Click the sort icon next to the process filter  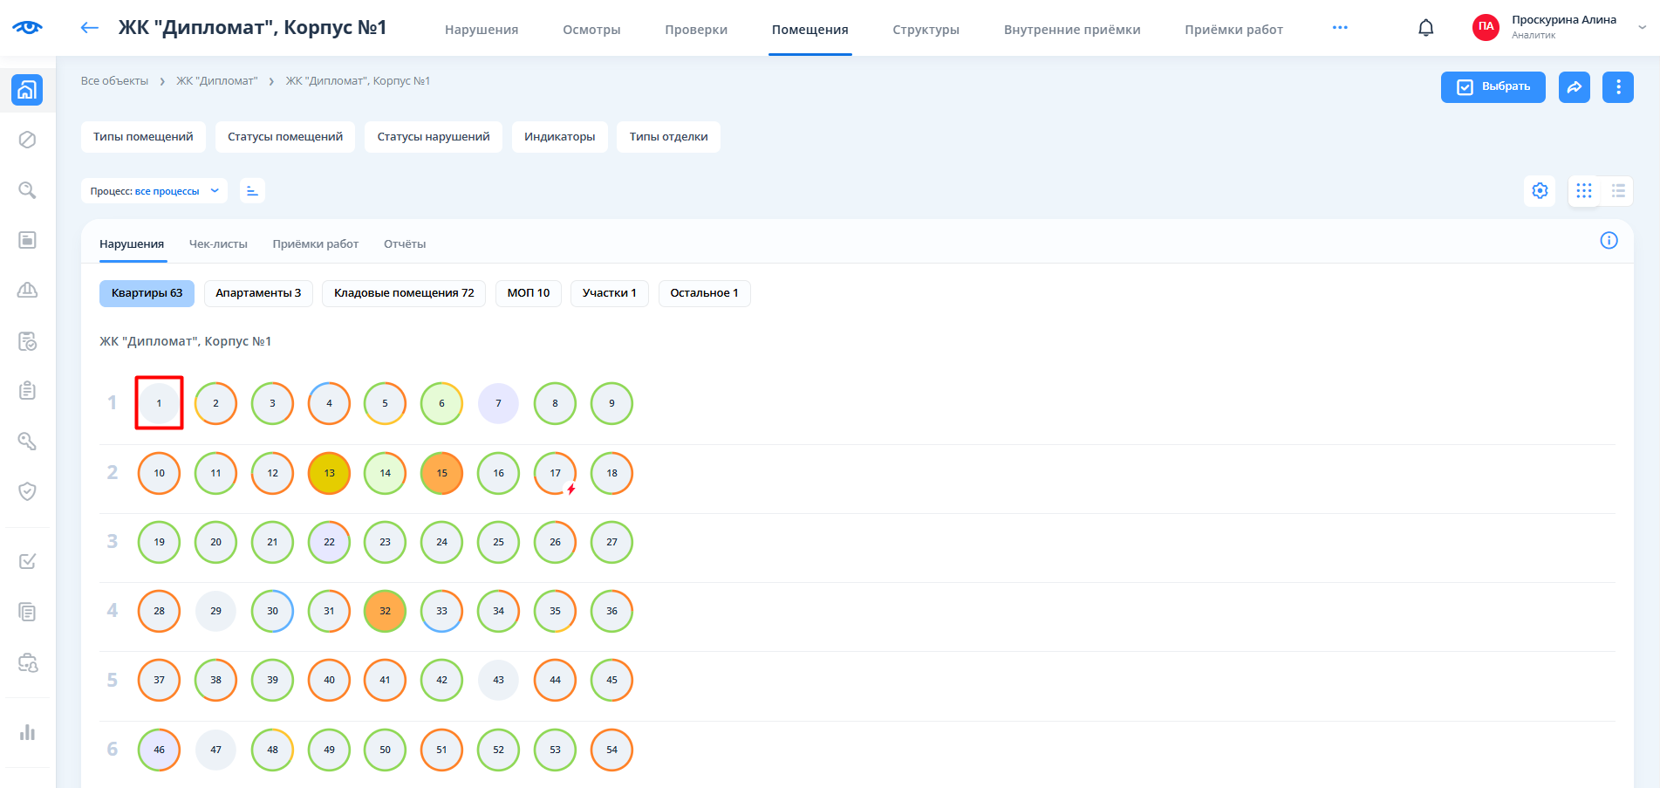[252, 190]
